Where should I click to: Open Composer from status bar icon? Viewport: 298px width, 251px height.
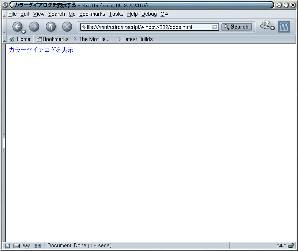[27, 246]
